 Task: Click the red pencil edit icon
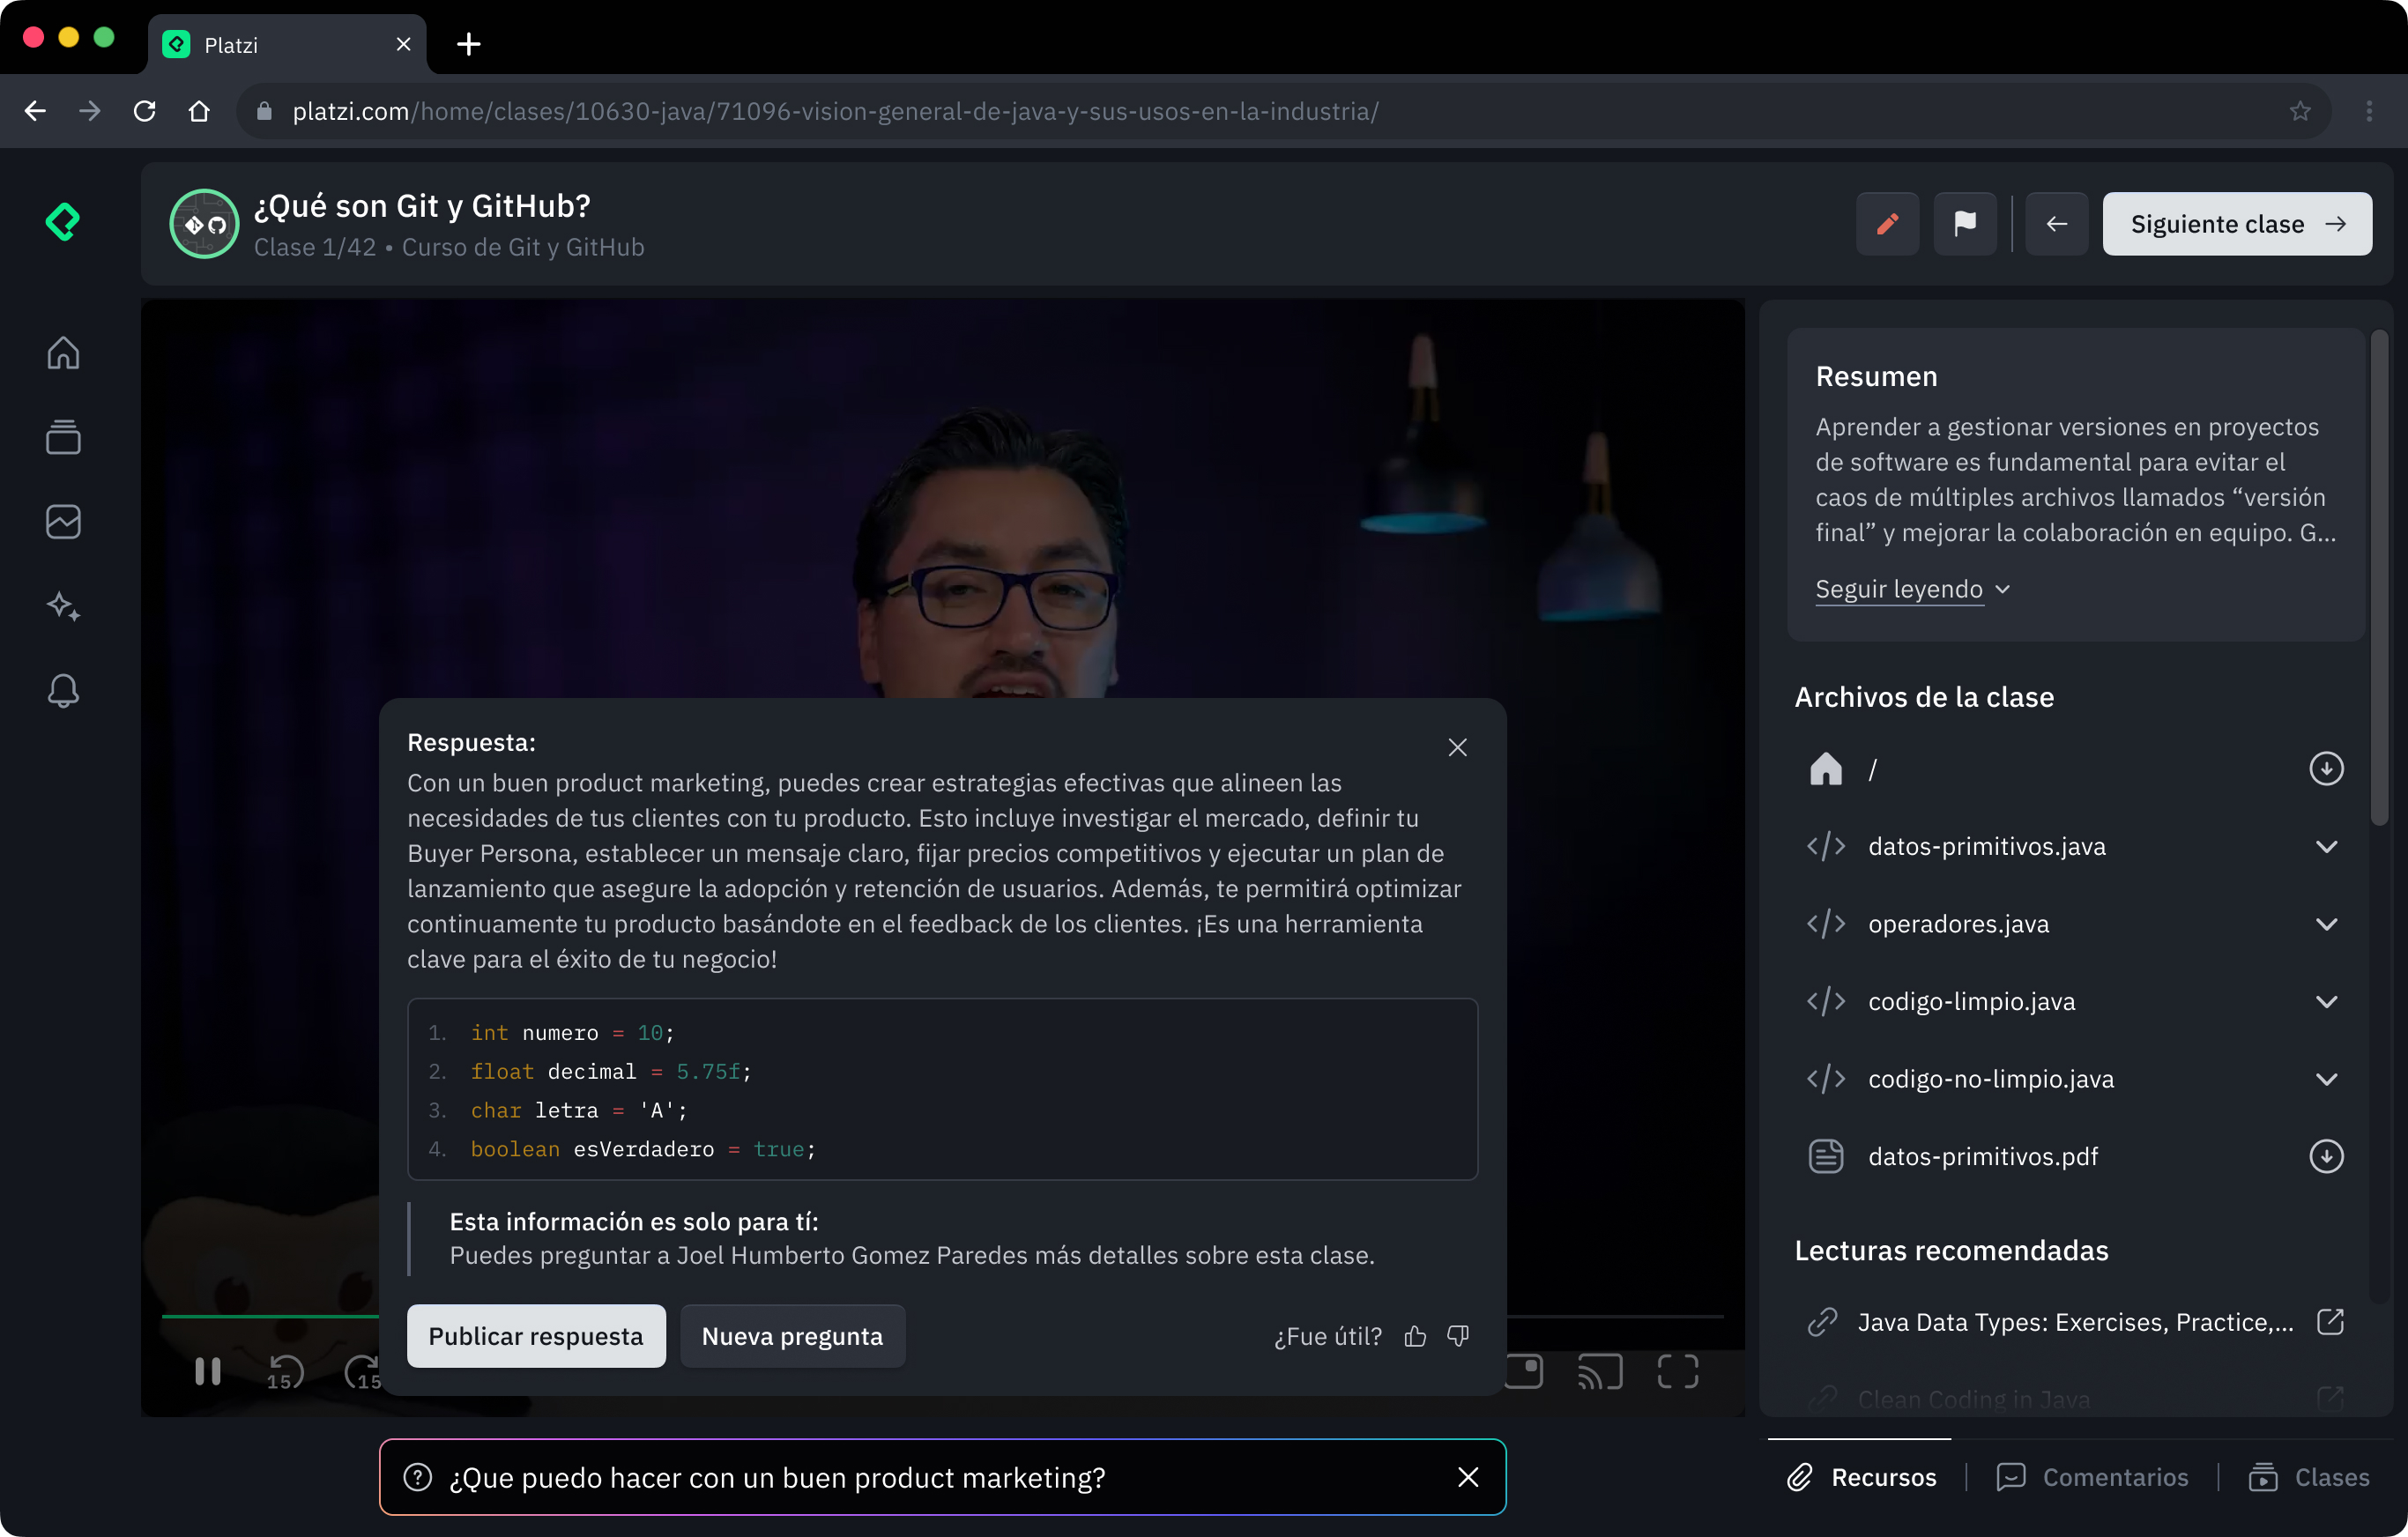pos(1887,224)
